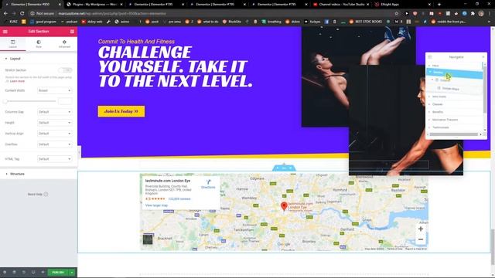Viewport: 495px width, 278px height.
Task: Open the Learn more link
Action: click(x=17, y=81)
